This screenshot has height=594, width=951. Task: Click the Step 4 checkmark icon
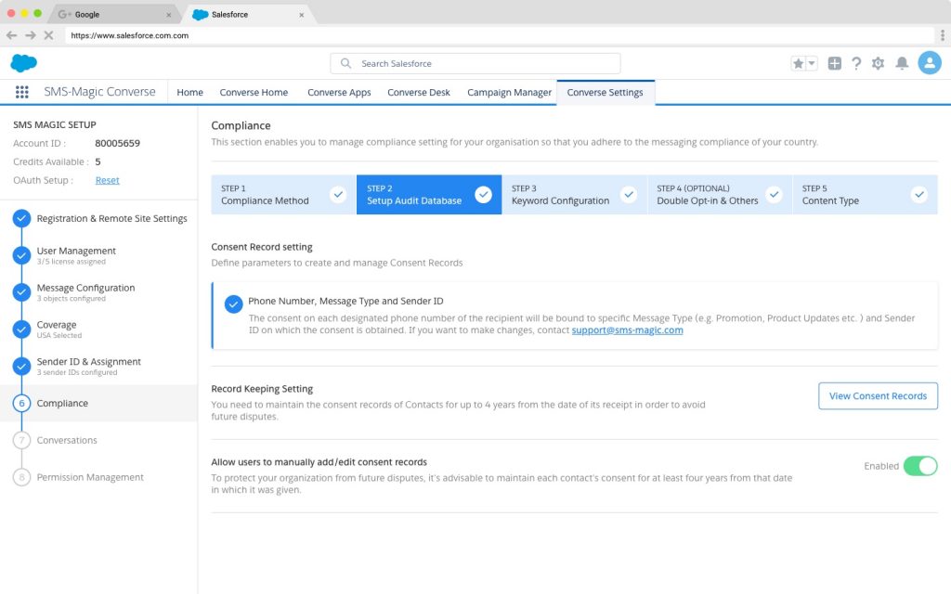774,195
